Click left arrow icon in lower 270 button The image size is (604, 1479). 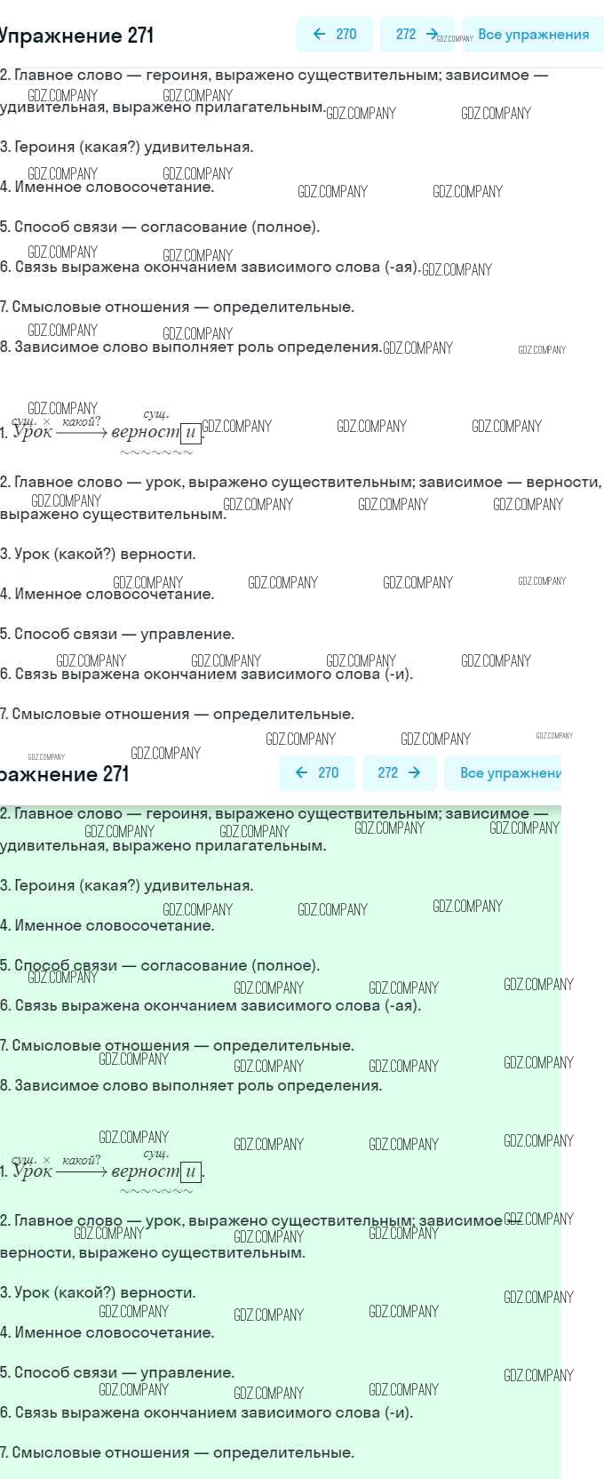click(x=302, y=773)
